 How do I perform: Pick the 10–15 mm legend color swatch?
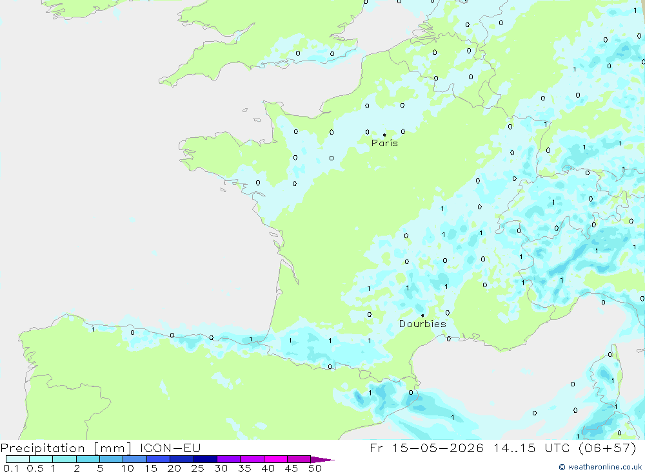[x=135, y=459]
